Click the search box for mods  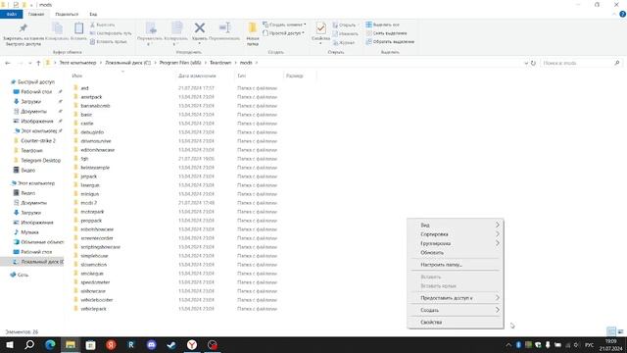click(x=581, y=63)
